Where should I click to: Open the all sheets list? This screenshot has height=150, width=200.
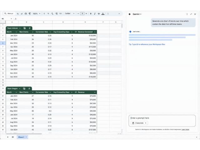click(x=13, y=137)
